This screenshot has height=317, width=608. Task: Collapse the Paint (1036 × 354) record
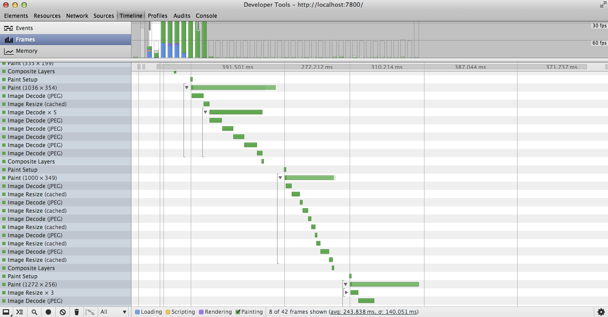(187, 87)
